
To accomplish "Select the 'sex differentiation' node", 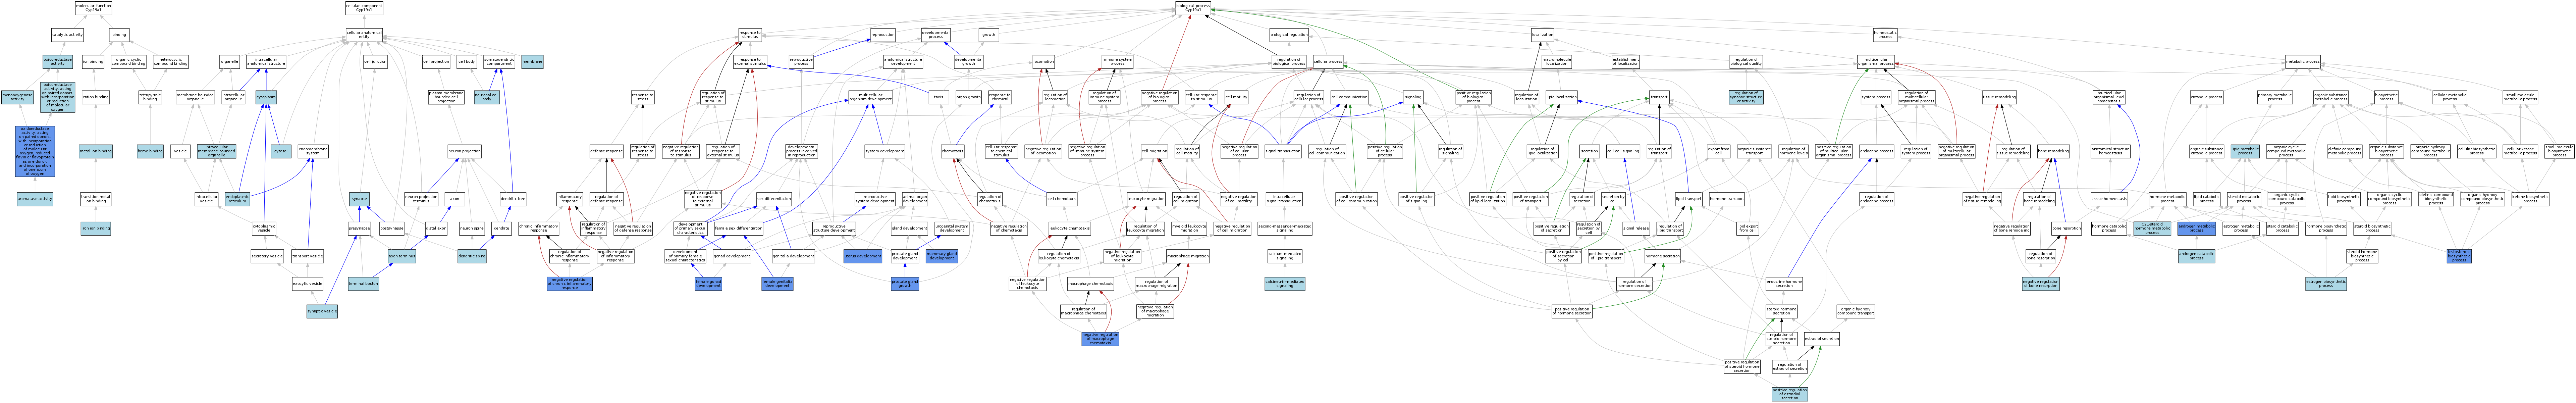I will pos(773,199).
